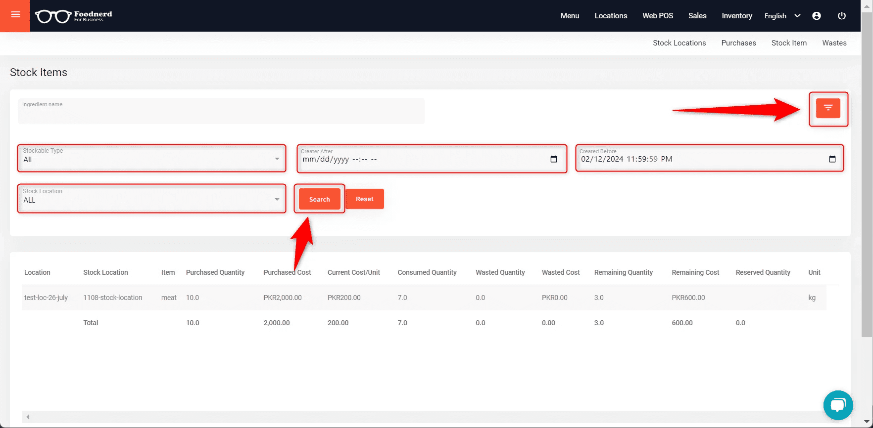
Task: Open the Menu navigation item
Action: tap(570, 16)
